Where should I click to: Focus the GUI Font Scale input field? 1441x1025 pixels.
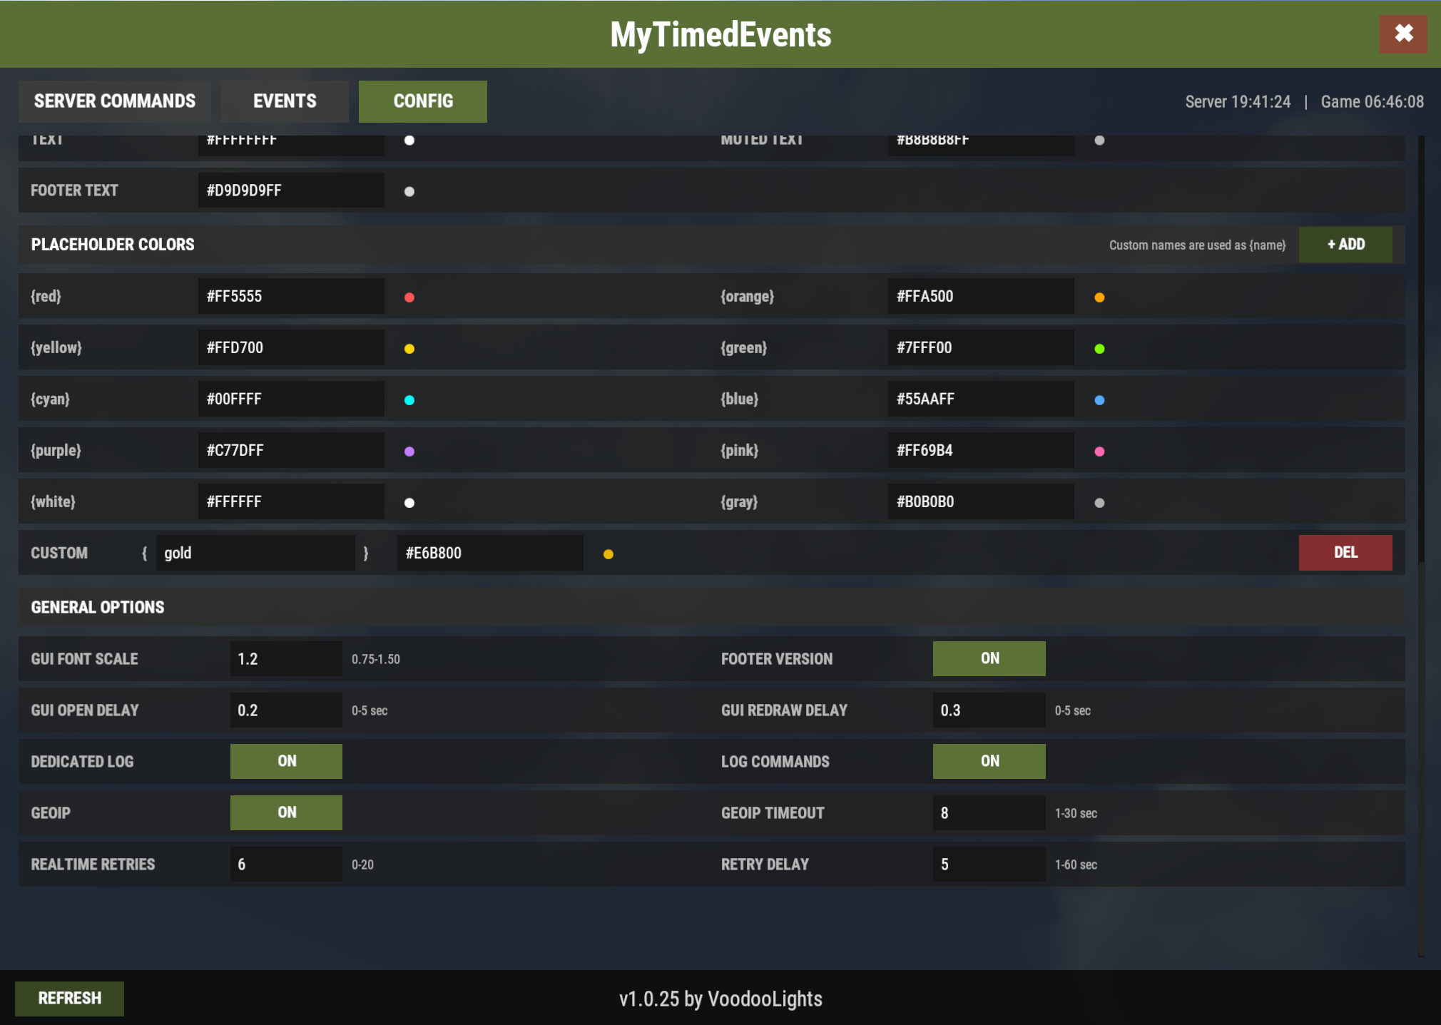286,658
